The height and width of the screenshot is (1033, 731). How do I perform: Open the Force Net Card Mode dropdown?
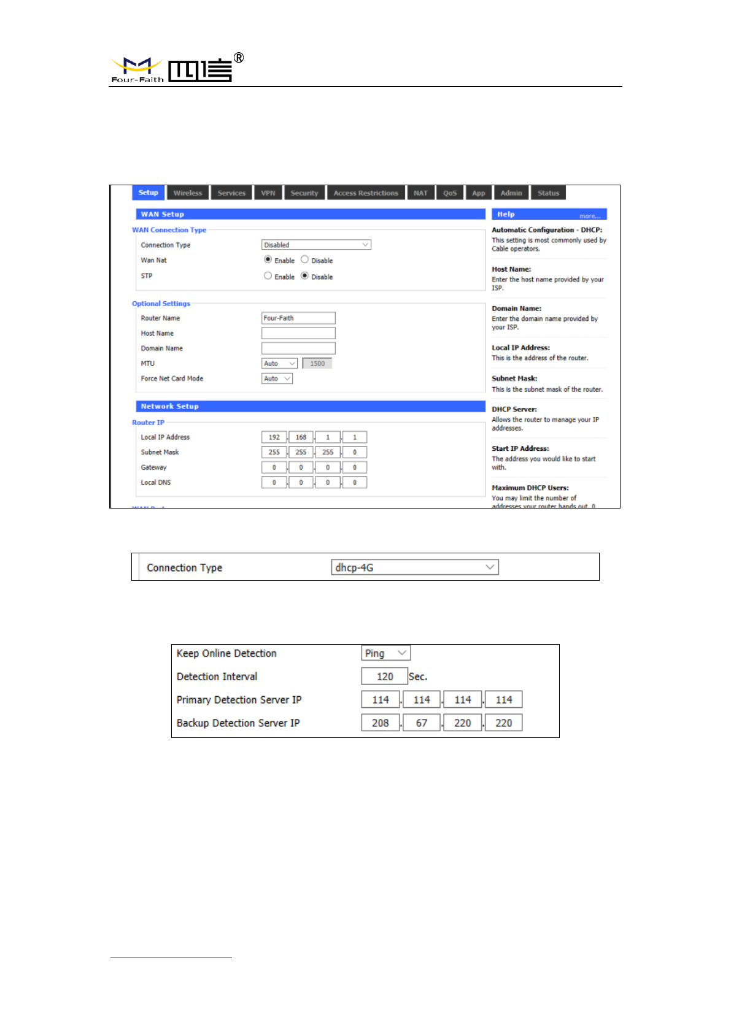click(x=277, y=378)
